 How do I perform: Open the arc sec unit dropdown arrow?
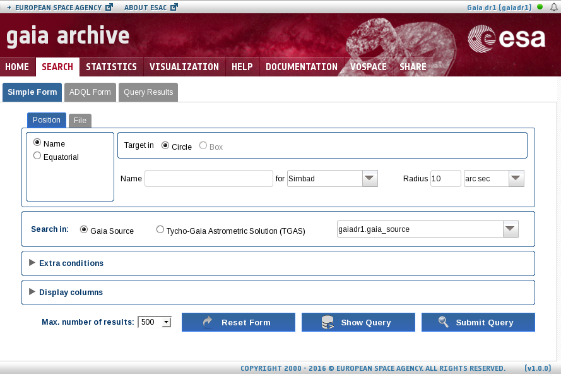516,178
